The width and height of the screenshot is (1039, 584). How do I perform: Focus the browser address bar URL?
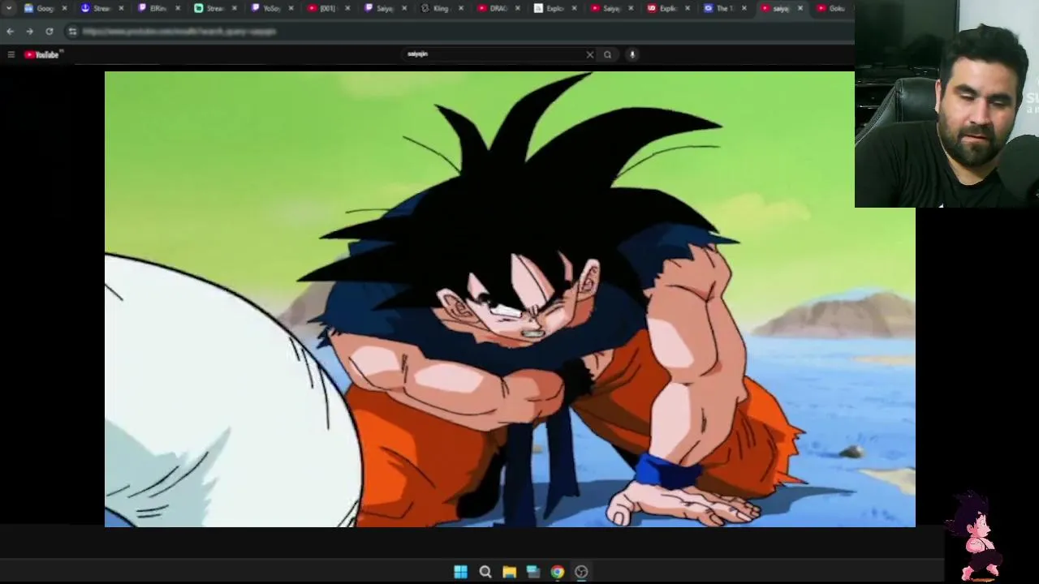179,31
